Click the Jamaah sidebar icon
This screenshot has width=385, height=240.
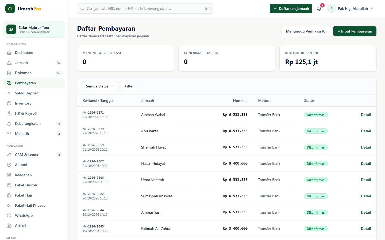tap(9, 63)
